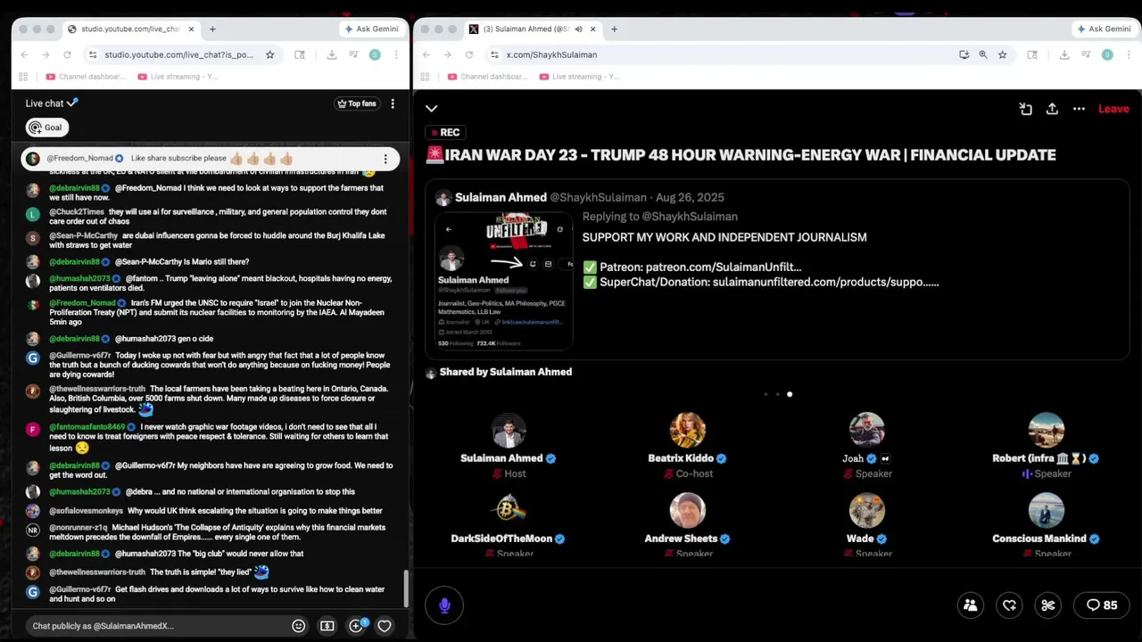Screen dimensions: 1142x642
Task: Open shared post profile card image
Action: (x=504, y=281)
